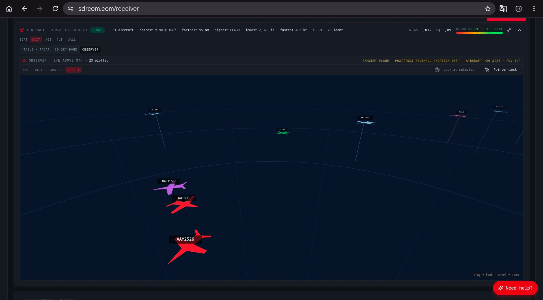Viewport: 543px width, 300px height.
Task: Open the browser three-dot menu
Action: (x=534, y=9)
